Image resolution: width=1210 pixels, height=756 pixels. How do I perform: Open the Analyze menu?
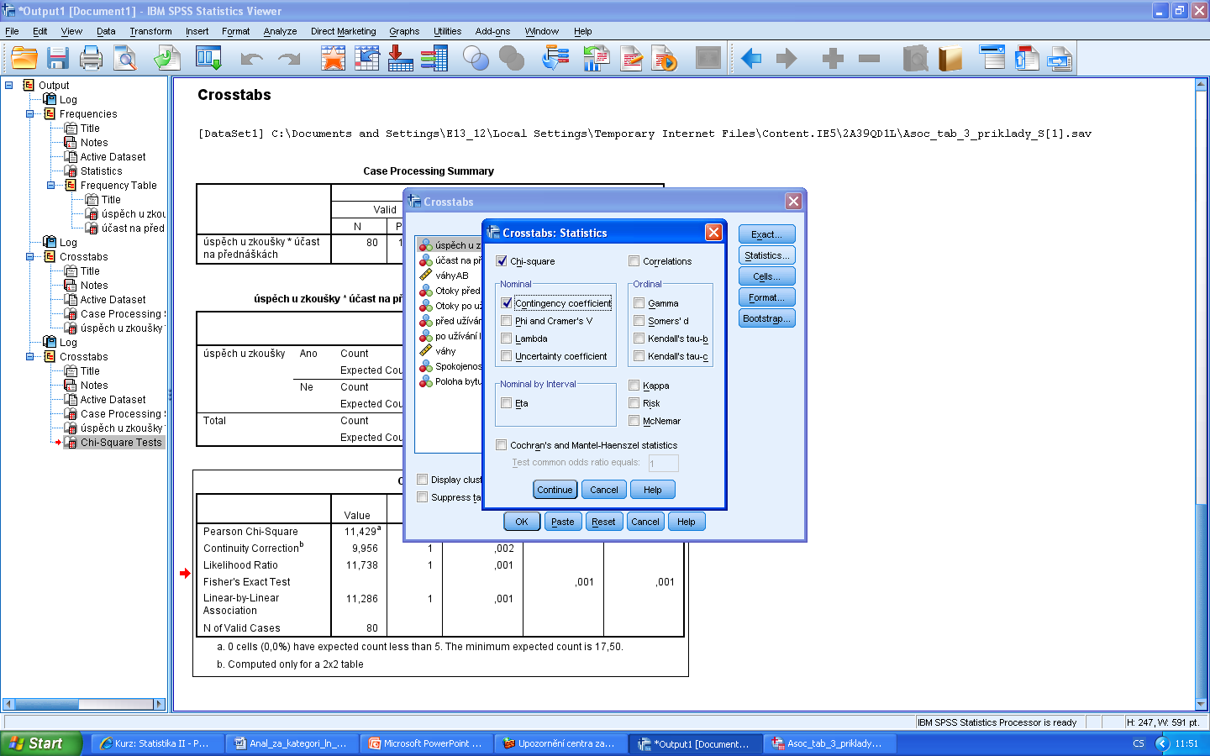coord(280,31)
